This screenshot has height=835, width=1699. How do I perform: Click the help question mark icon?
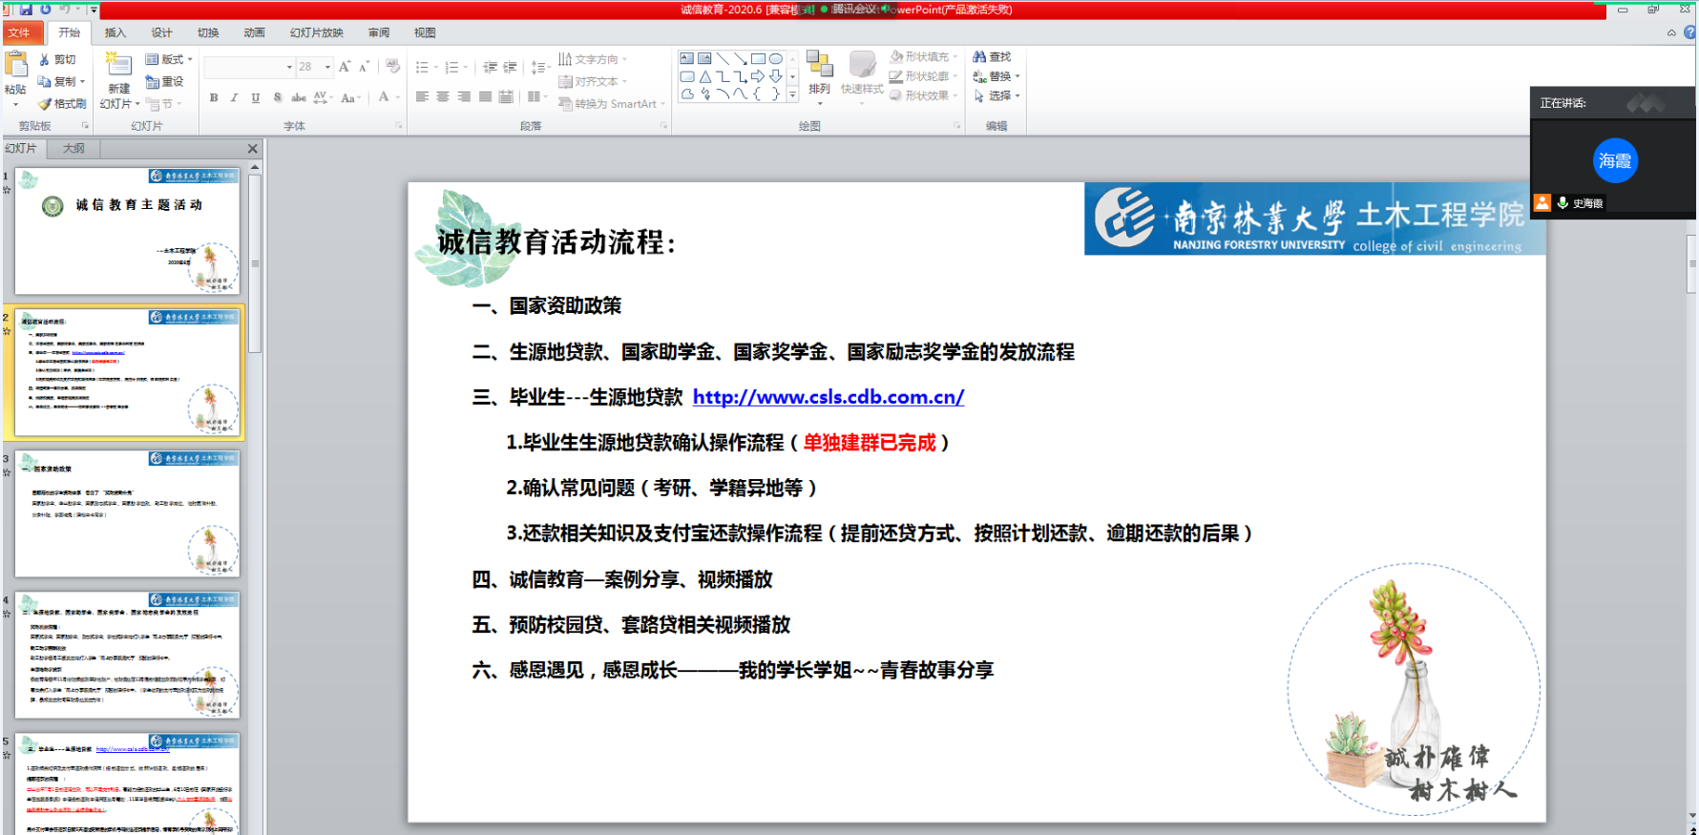1690,32
